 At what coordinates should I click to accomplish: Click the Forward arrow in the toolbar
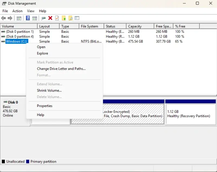10,18
